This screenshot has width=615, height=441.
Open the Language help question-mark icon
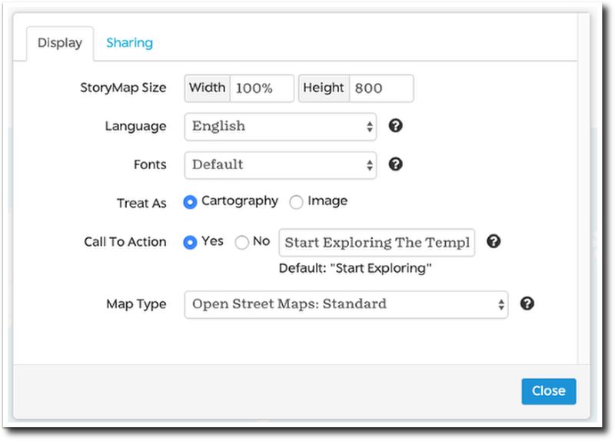coord(395,126)
